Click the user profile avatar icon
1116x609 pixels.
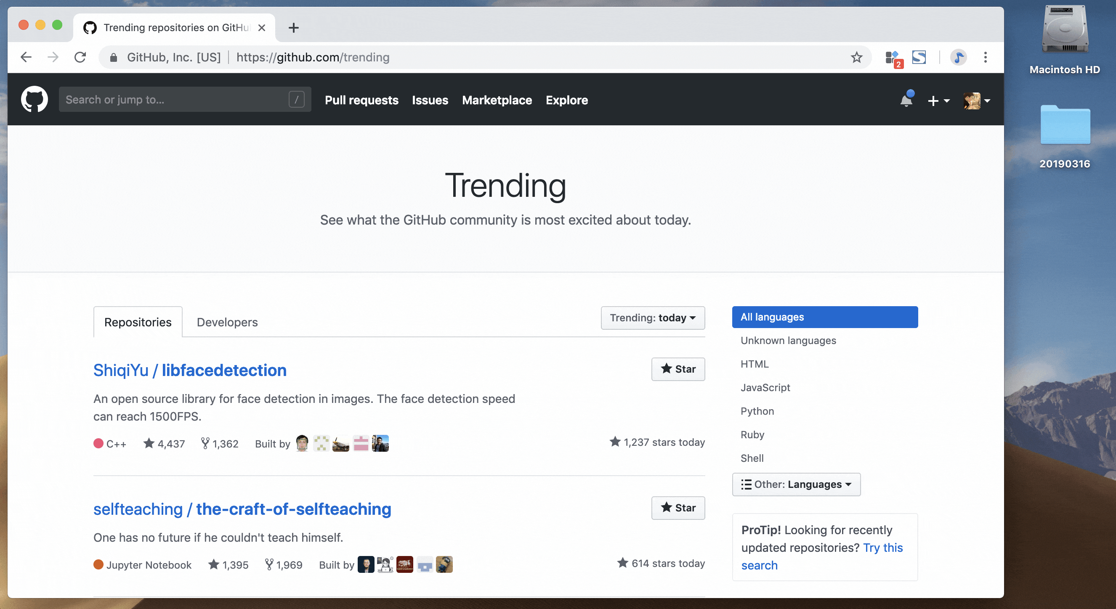coord(972,100)
